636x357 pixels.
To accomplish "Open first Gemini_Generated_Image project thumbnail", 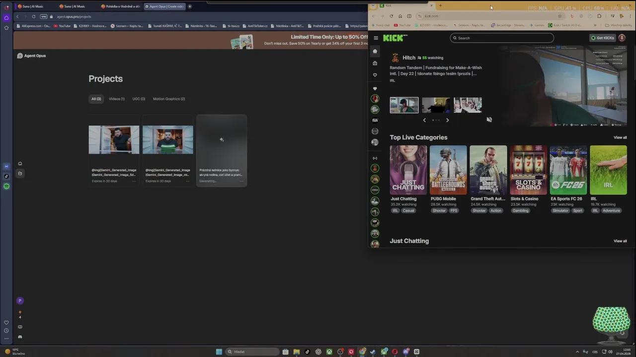I will (114, 139).
